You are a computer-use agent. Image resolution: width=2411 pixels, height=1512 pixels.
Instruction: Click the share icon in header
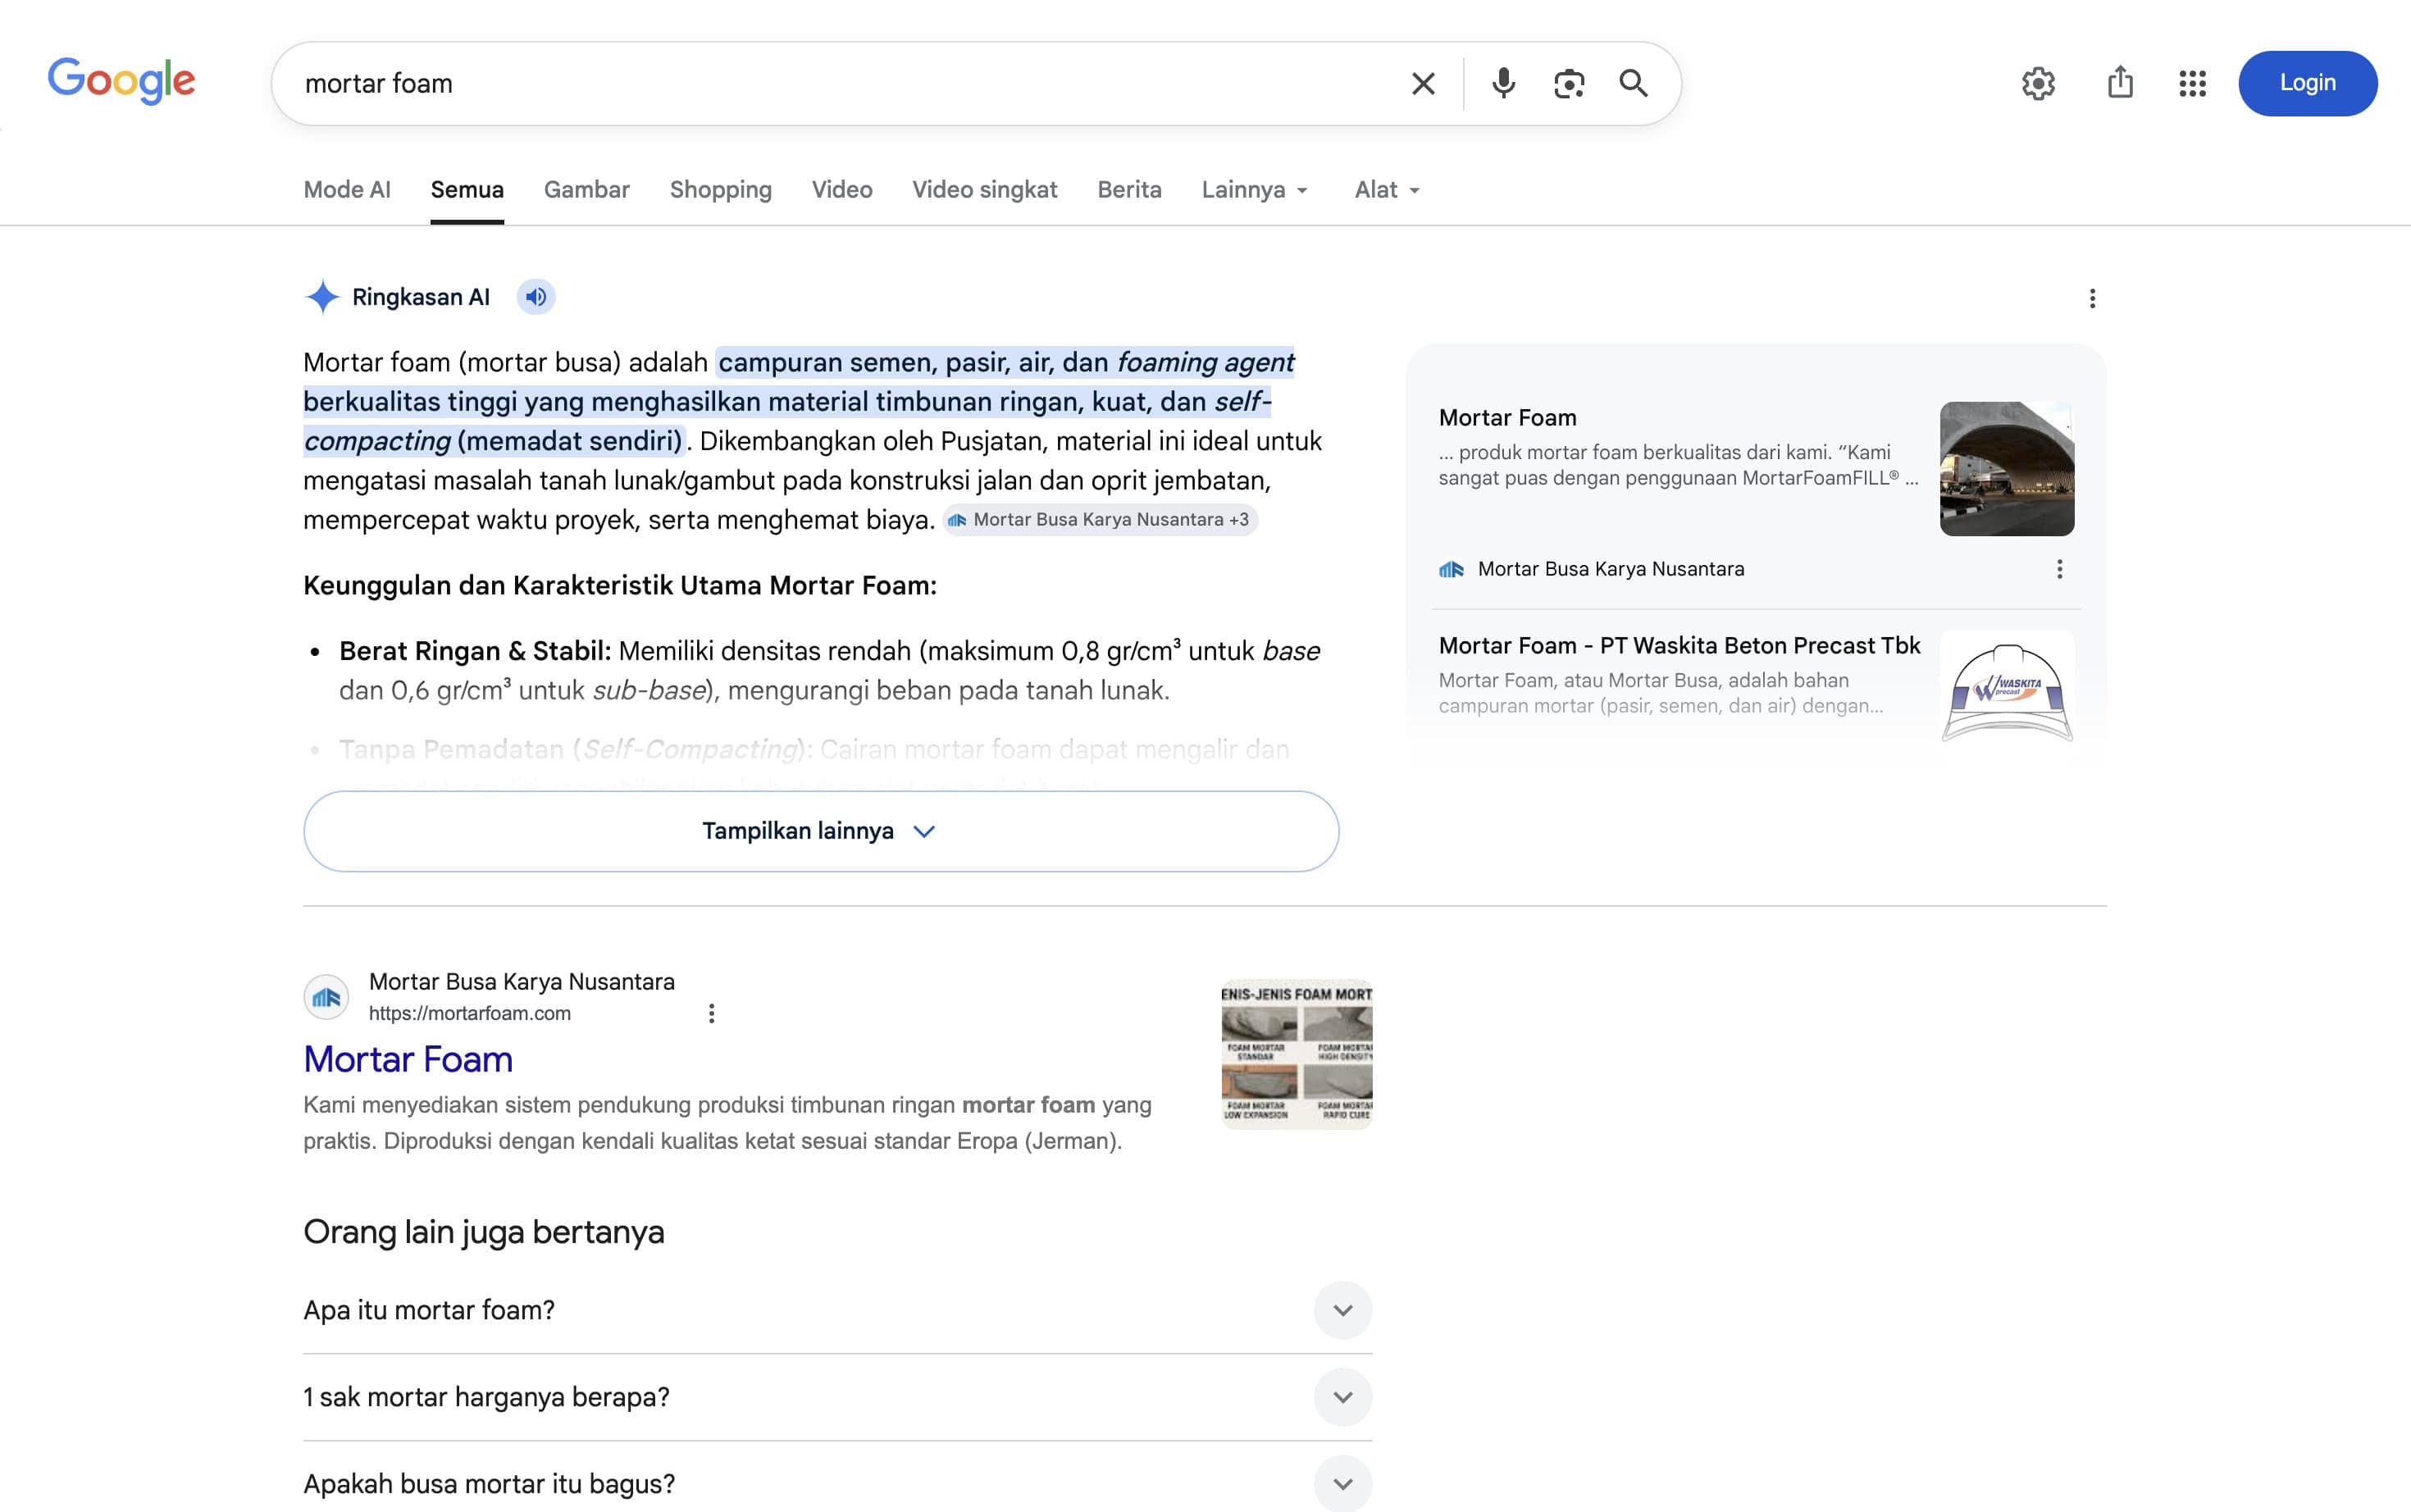point(2120,83)
